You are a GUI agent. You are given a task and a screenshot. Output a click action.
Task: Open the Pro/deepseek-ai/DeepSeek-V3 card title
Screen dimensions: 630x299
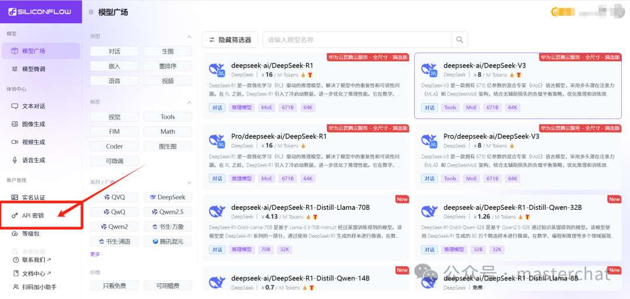(x=491, y=136)
